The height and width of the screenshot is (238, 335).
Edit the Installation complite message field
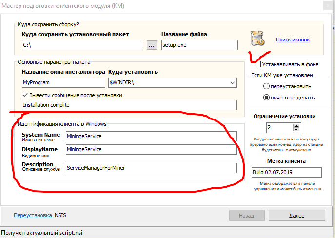click(x=129, y=105)
